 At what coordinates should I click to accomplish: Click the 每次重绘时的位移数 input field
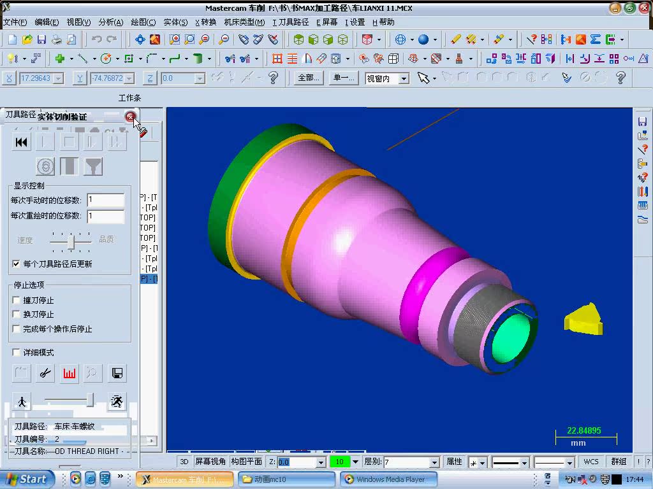coord(106,216)
